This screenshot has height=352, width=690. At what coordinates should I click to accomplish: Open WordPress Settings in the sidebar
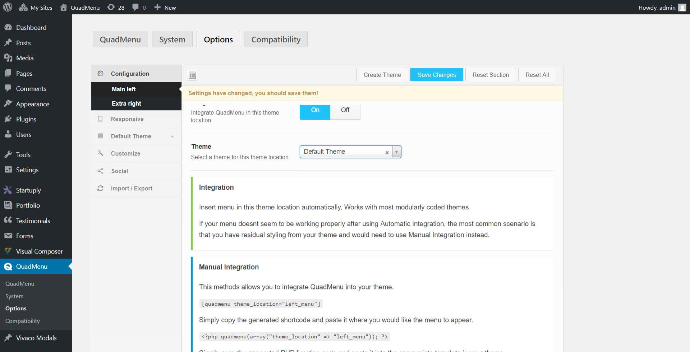point(36,170)
